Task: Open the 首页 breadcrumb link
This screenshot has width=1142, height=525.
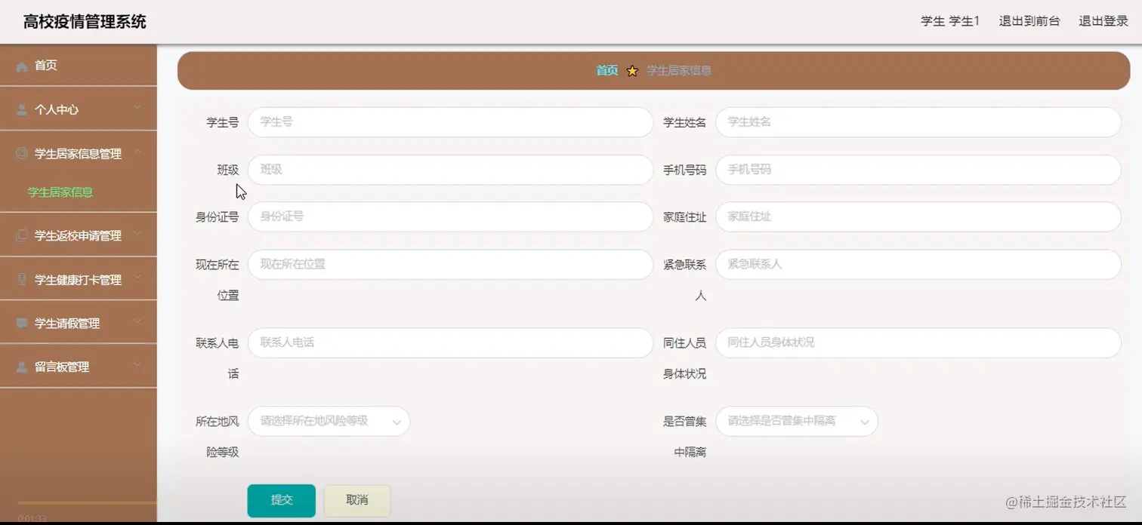Action: point(606,70)
